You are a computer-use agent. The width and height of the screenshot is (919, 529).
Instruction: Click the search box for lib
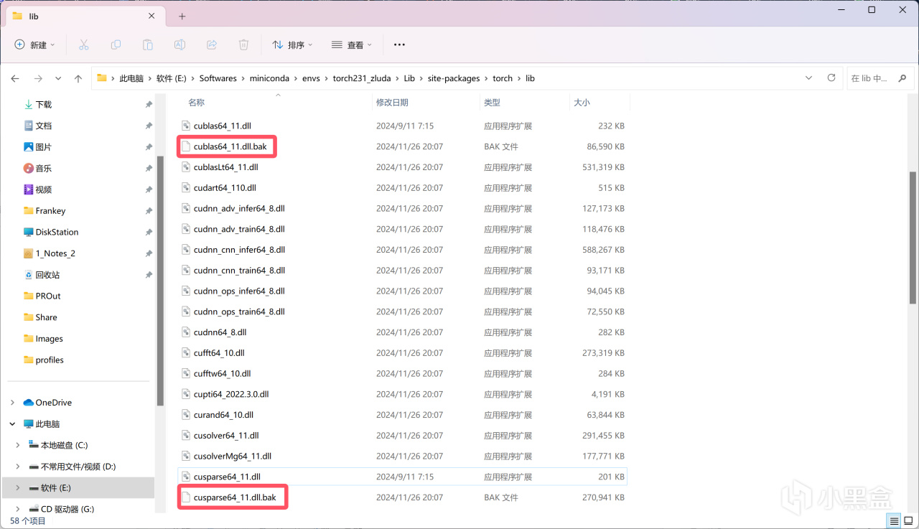(881, 78)
